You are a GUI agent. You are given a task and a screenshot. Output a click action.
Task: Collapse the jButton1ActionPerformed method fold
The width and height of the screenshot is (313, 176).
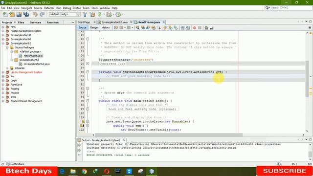point(88,72)
